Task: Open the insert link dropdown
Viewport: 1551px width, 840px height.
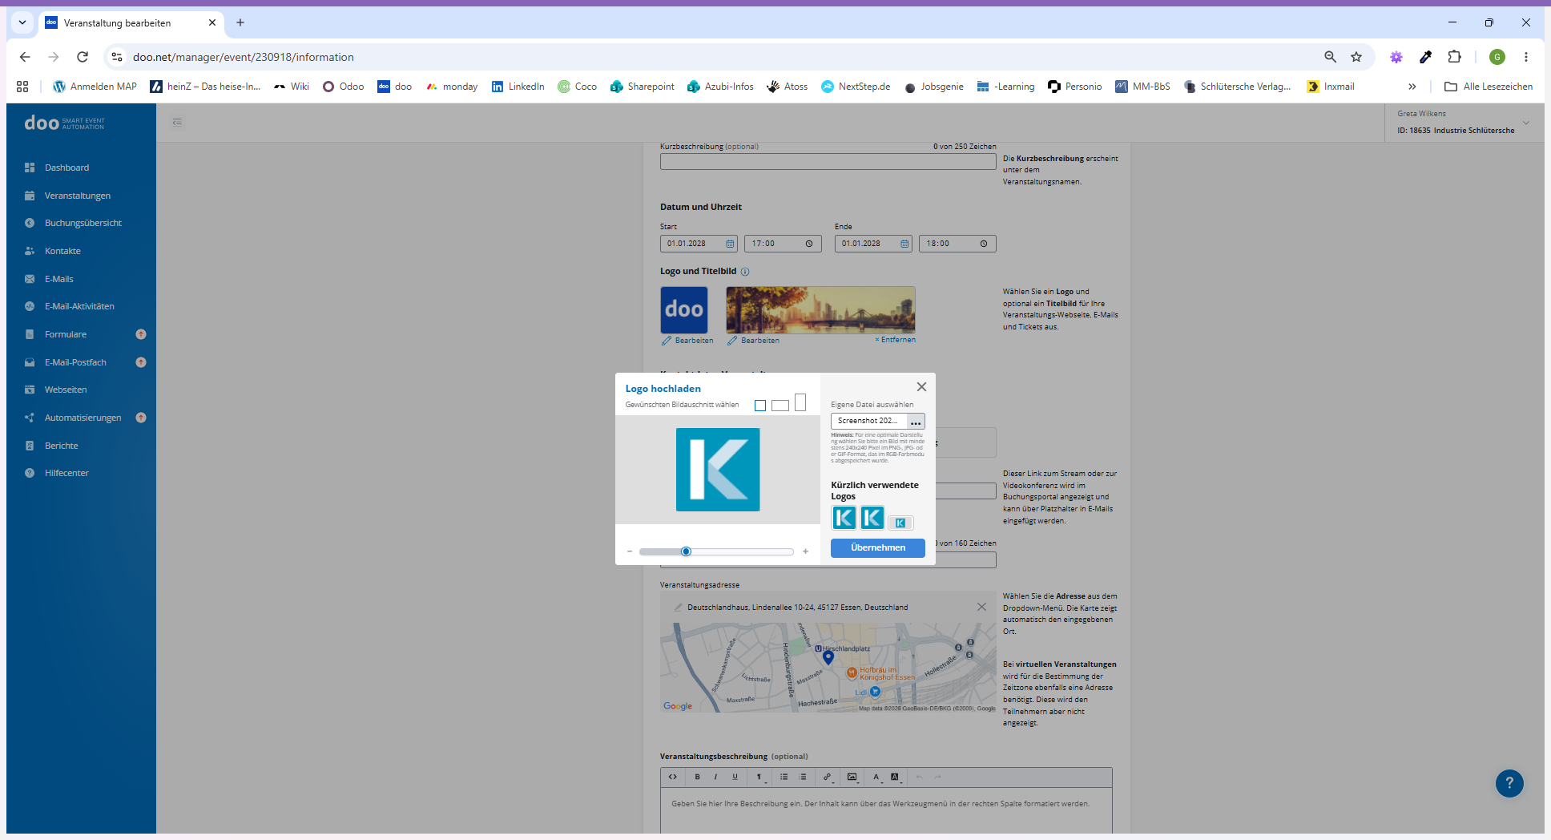Action: pyautogui.click(x=828, y=777)
